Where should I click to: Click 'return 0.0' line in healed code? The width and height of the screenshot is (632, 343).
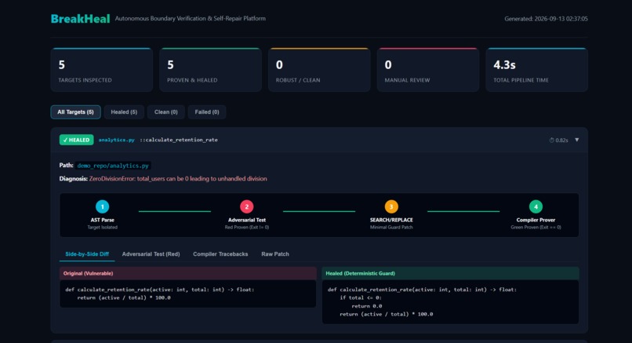[x=366, y=306]
